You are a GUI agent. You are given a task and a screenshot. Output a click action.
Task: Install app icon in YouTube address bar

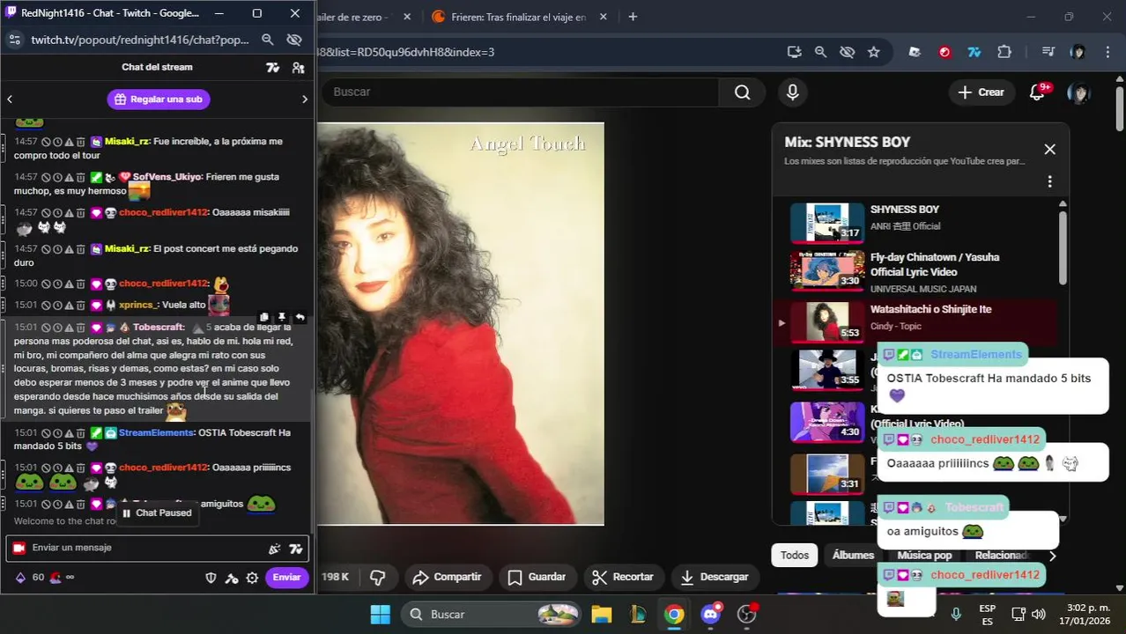[x=794, y=52]
